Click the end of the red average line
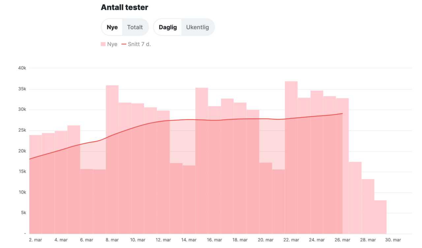This screenshot has width=422, height=248. pyautogui.click(x=342, y=114)
